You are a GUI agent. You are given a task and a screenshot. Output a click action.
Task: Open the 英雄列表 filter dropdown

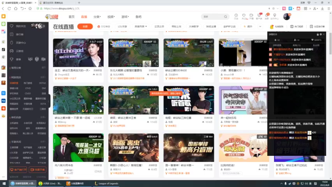141,27
